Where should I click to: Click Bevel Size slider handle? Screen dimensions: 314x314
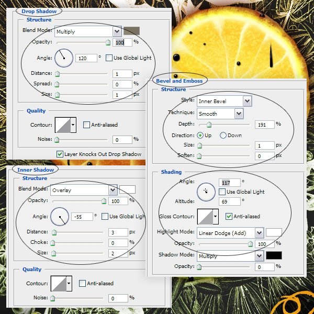[x=200, y=145]
